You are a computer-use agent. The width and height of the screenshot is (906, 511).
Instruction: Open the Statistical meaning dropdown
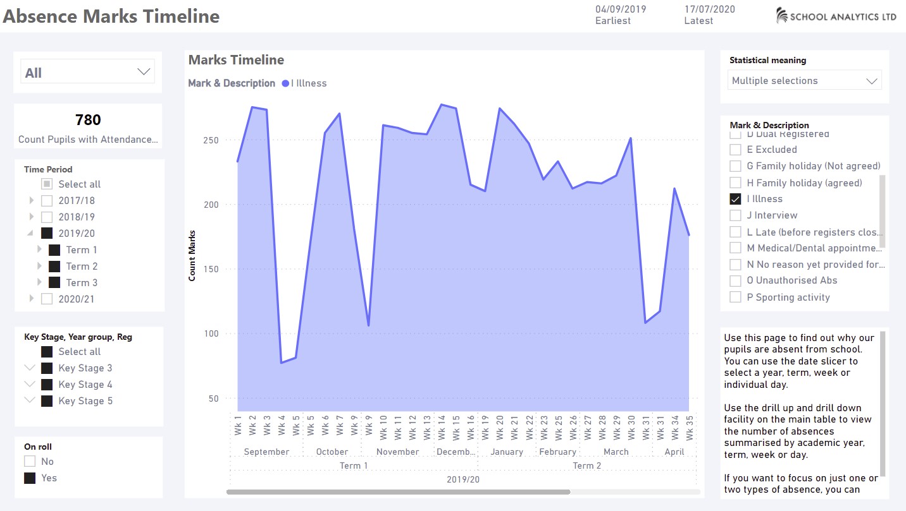(804, 80)
